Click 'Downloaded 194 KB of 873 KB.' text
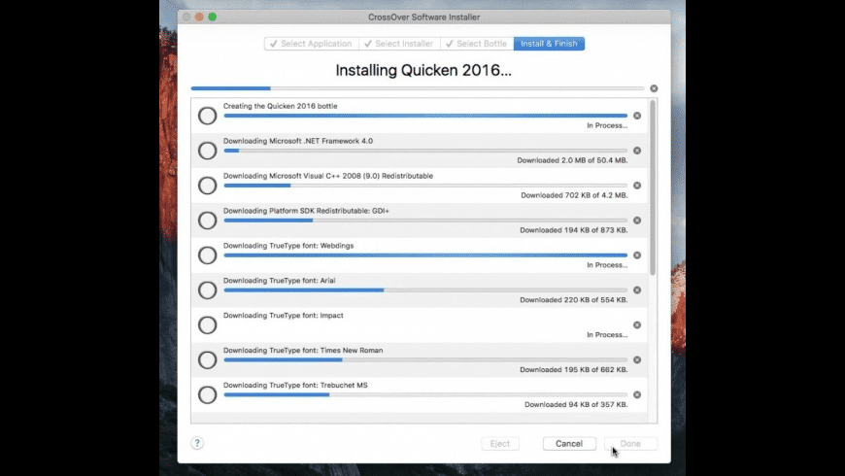 [x=573, y=230]
